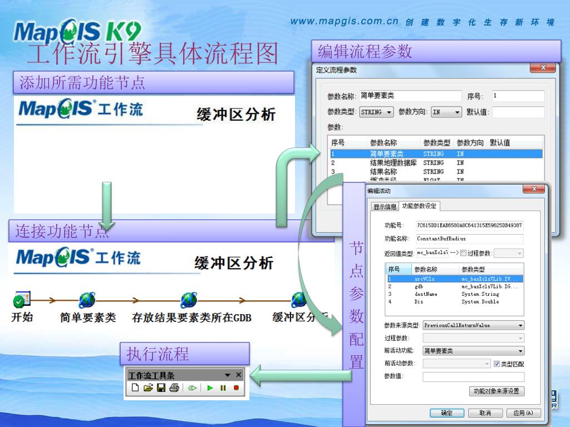Open the disabled 过程参数 combo box
Viewport: 570px width, 427px height.
(473, 338)
